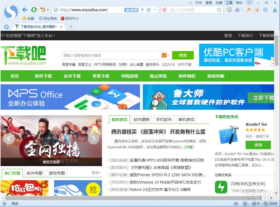Open 游戏中心 in bookmarks bar

70,18
